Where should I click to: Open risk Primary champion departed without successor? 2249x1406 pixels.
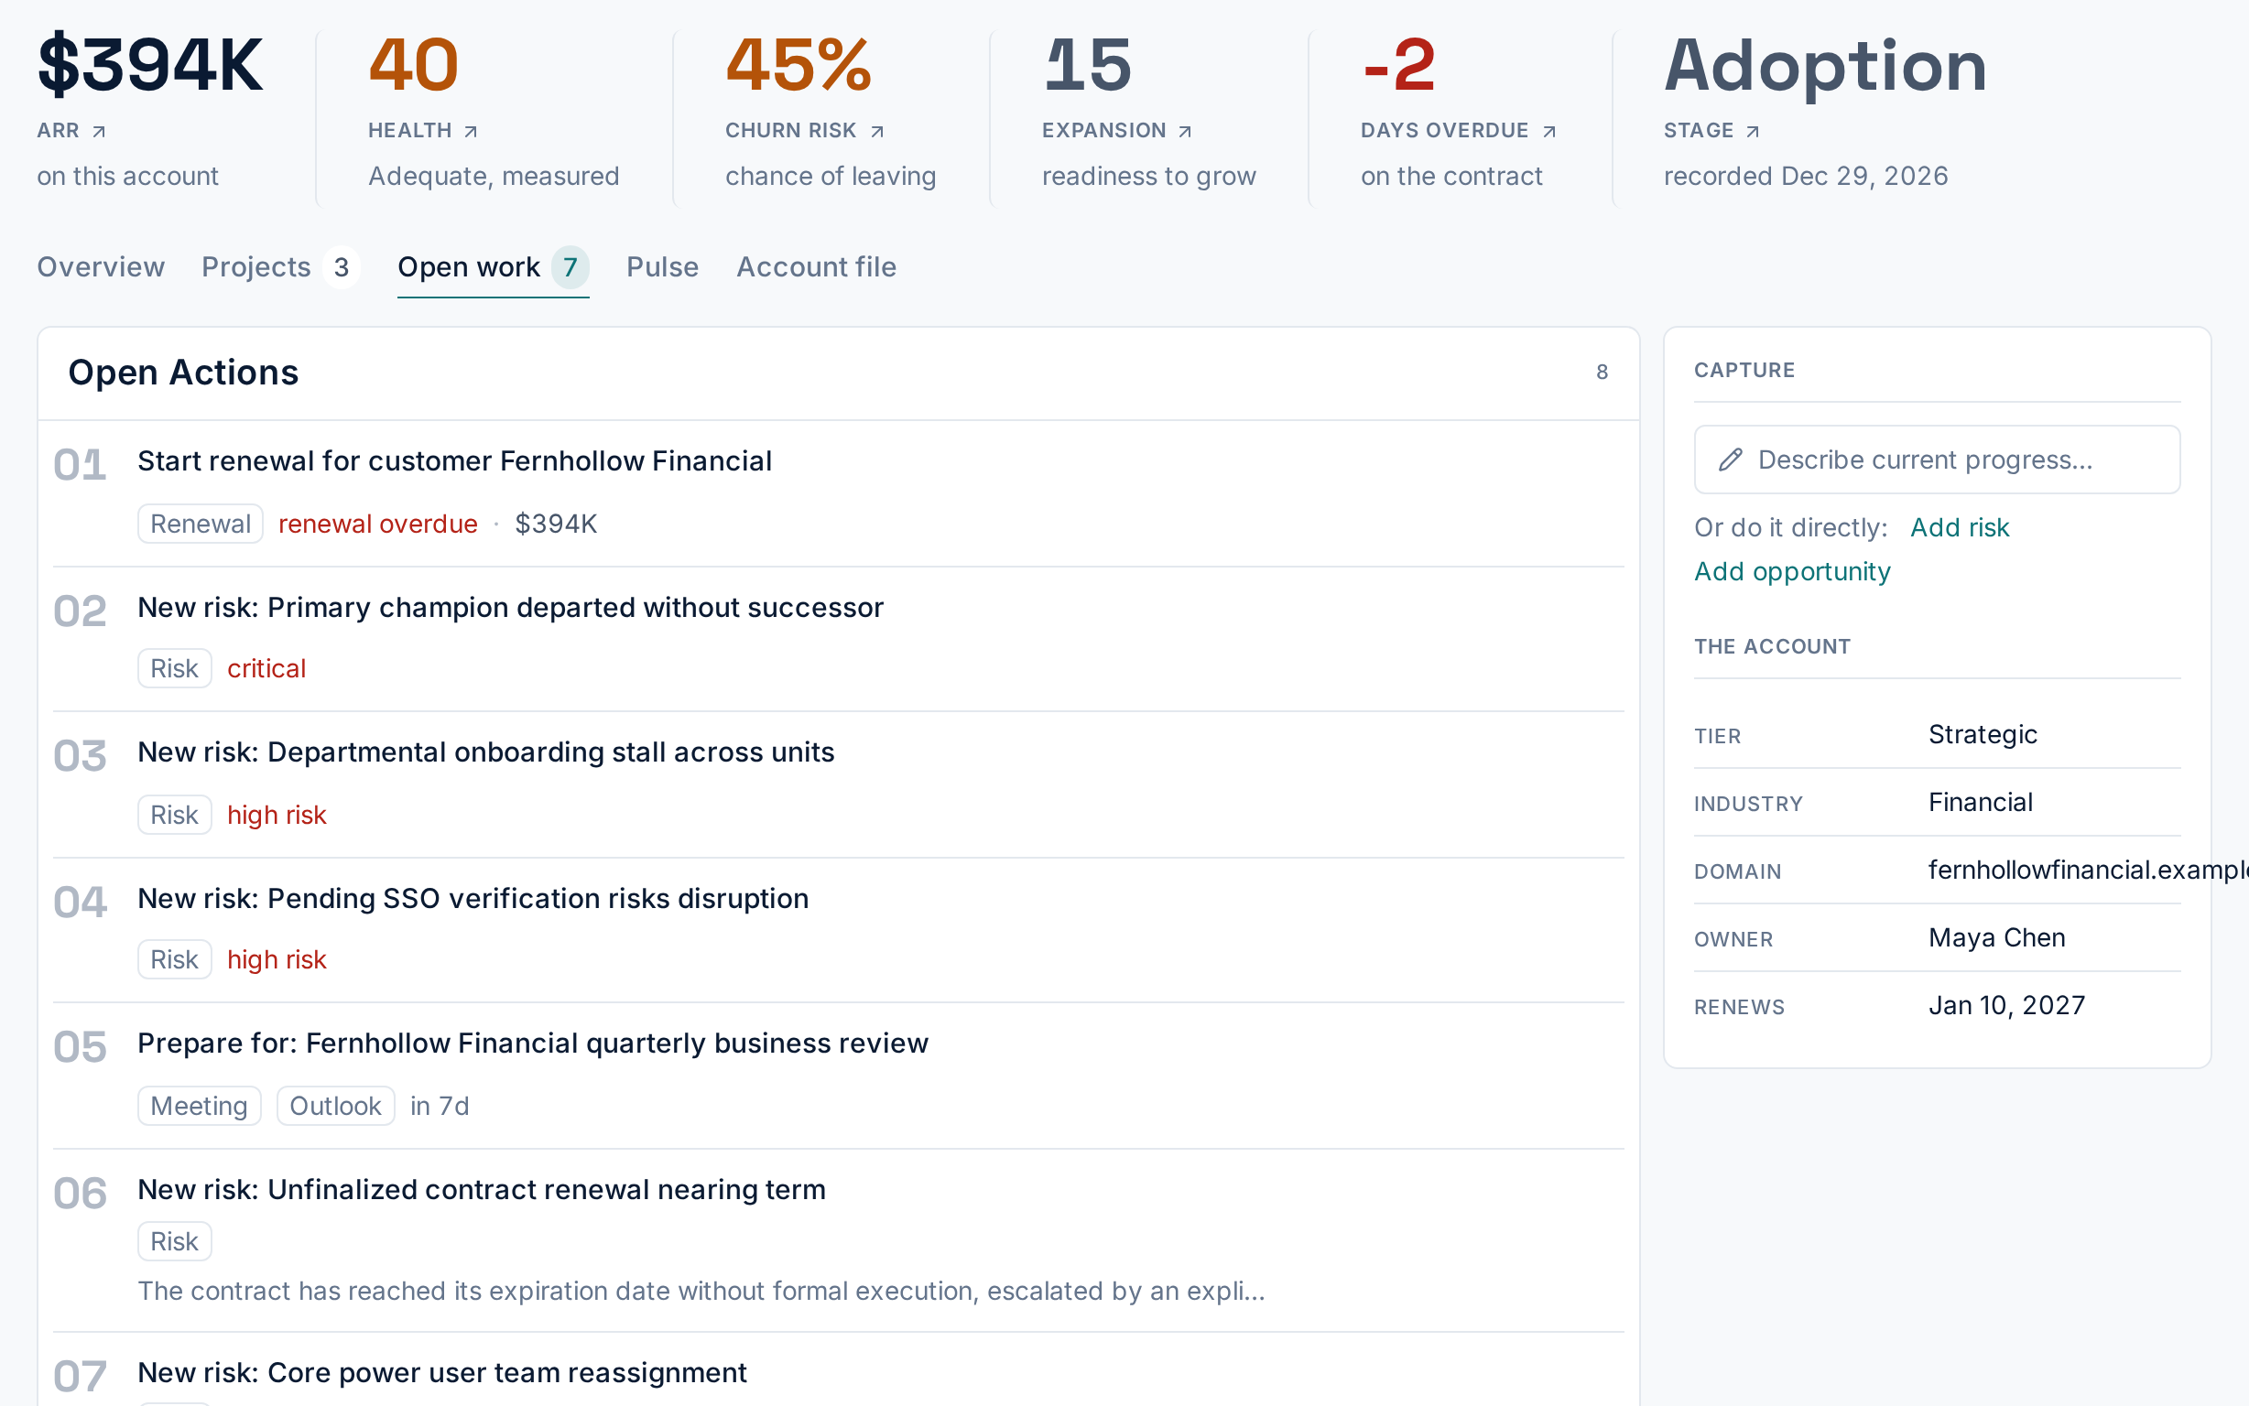click(511, 607)
